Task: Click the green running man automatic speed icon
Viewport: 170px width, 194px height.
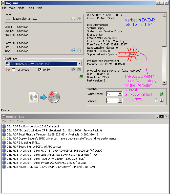Action: (161, 94)
